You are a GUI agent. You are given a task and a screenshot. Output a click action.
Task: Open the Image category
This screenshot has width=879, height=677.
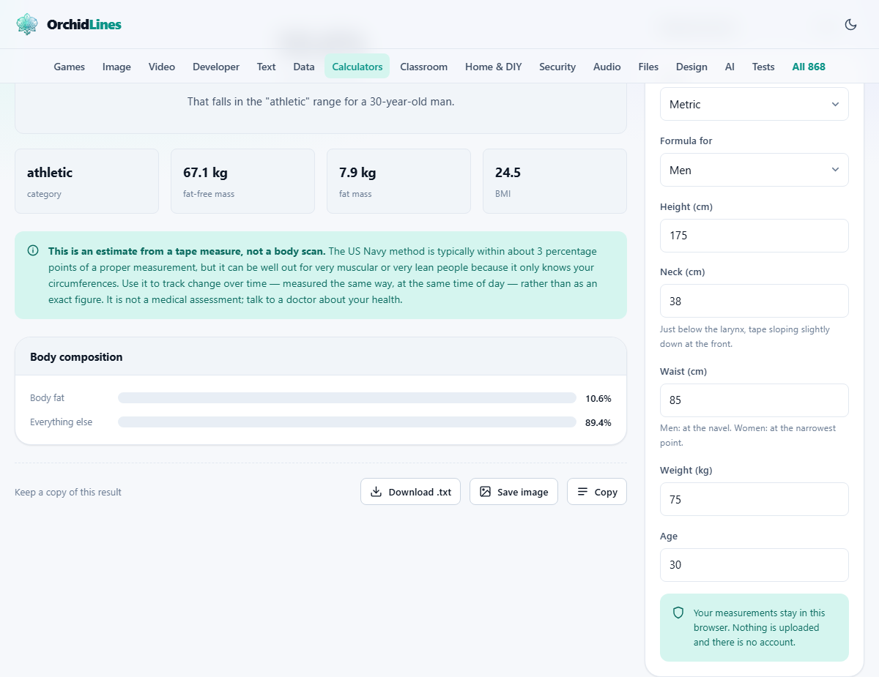tap(116, 67)
